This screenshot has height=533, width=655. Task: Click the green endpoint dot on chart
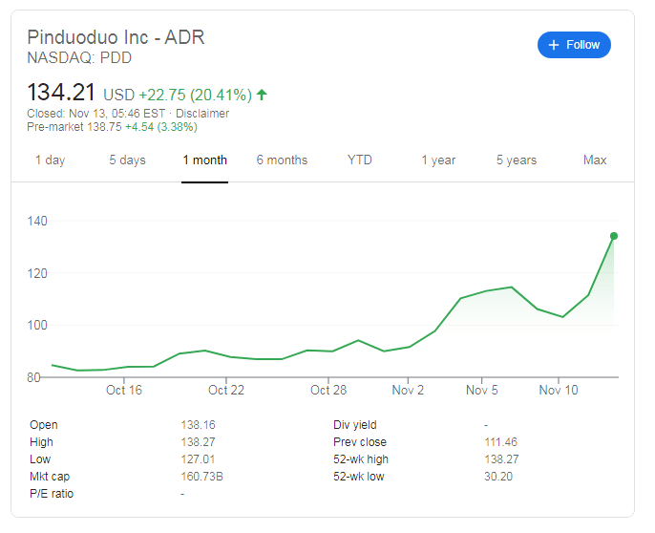614,236
